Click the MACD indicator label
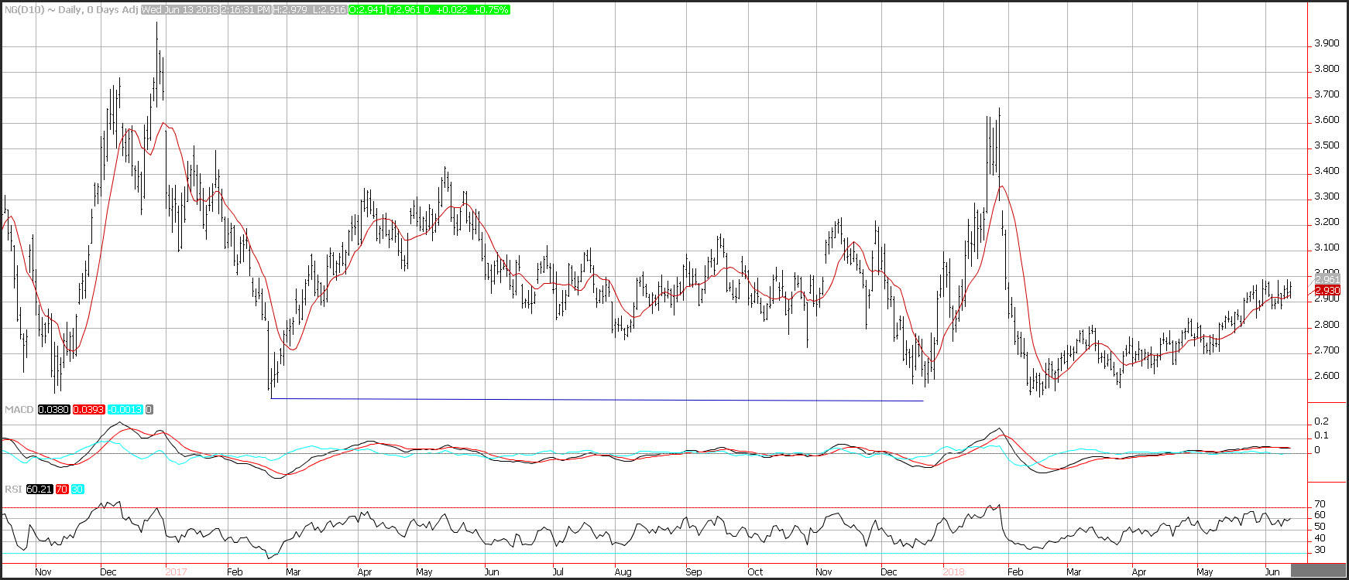1349x580 pixels. 18,409
